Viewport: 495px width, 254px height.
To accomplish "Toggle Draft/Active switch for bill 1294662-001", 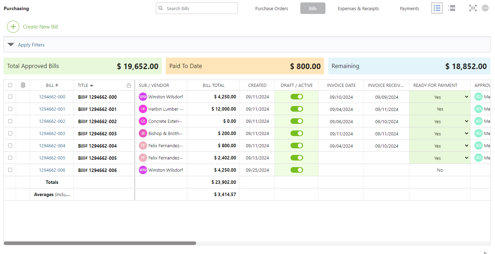I will click(296, 109).
